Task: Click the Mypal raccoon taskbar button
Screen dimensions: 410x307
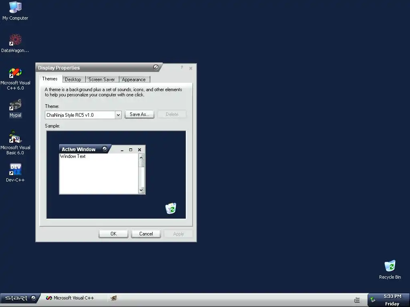Action: point(114,298)
